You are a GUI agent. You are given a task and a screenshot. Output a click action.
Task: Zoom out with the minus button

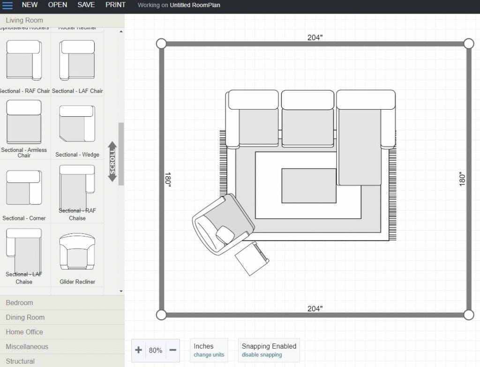point(172,350)
